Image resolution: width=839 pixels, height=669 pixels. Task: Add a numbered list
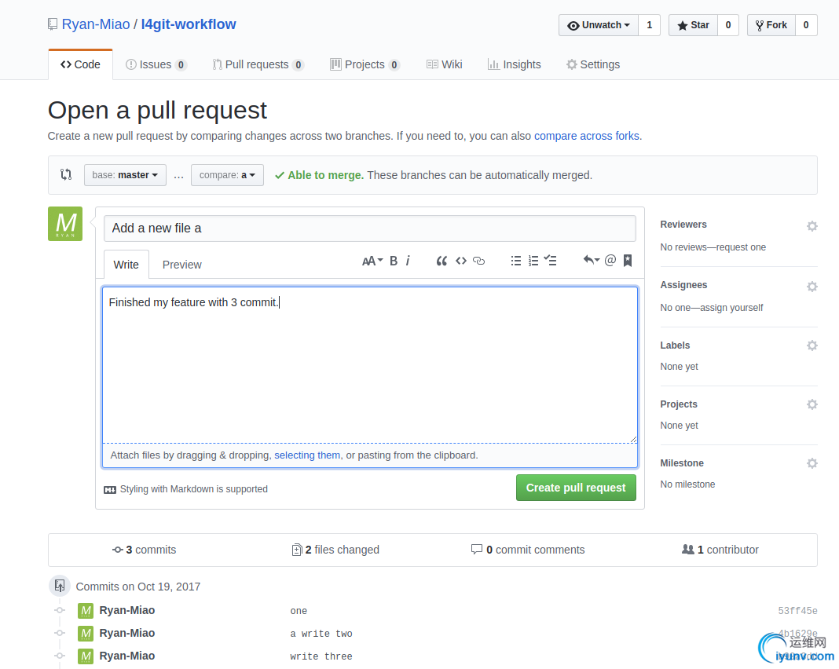pyautogui.click(x=533, y=261)
